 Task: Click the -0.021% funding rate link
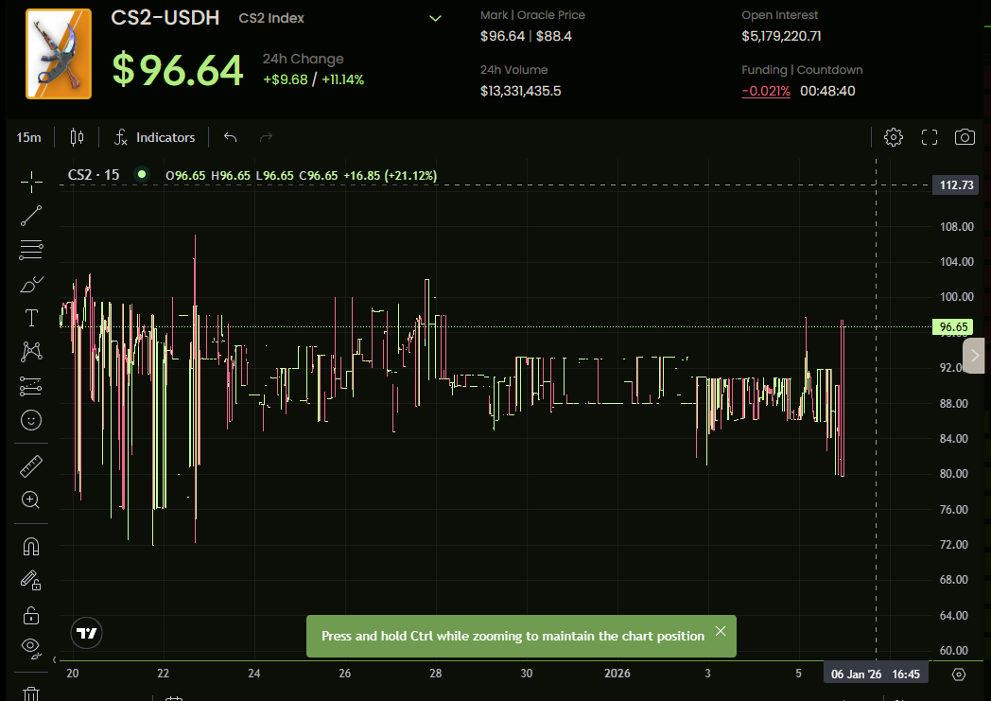[766, 91]
